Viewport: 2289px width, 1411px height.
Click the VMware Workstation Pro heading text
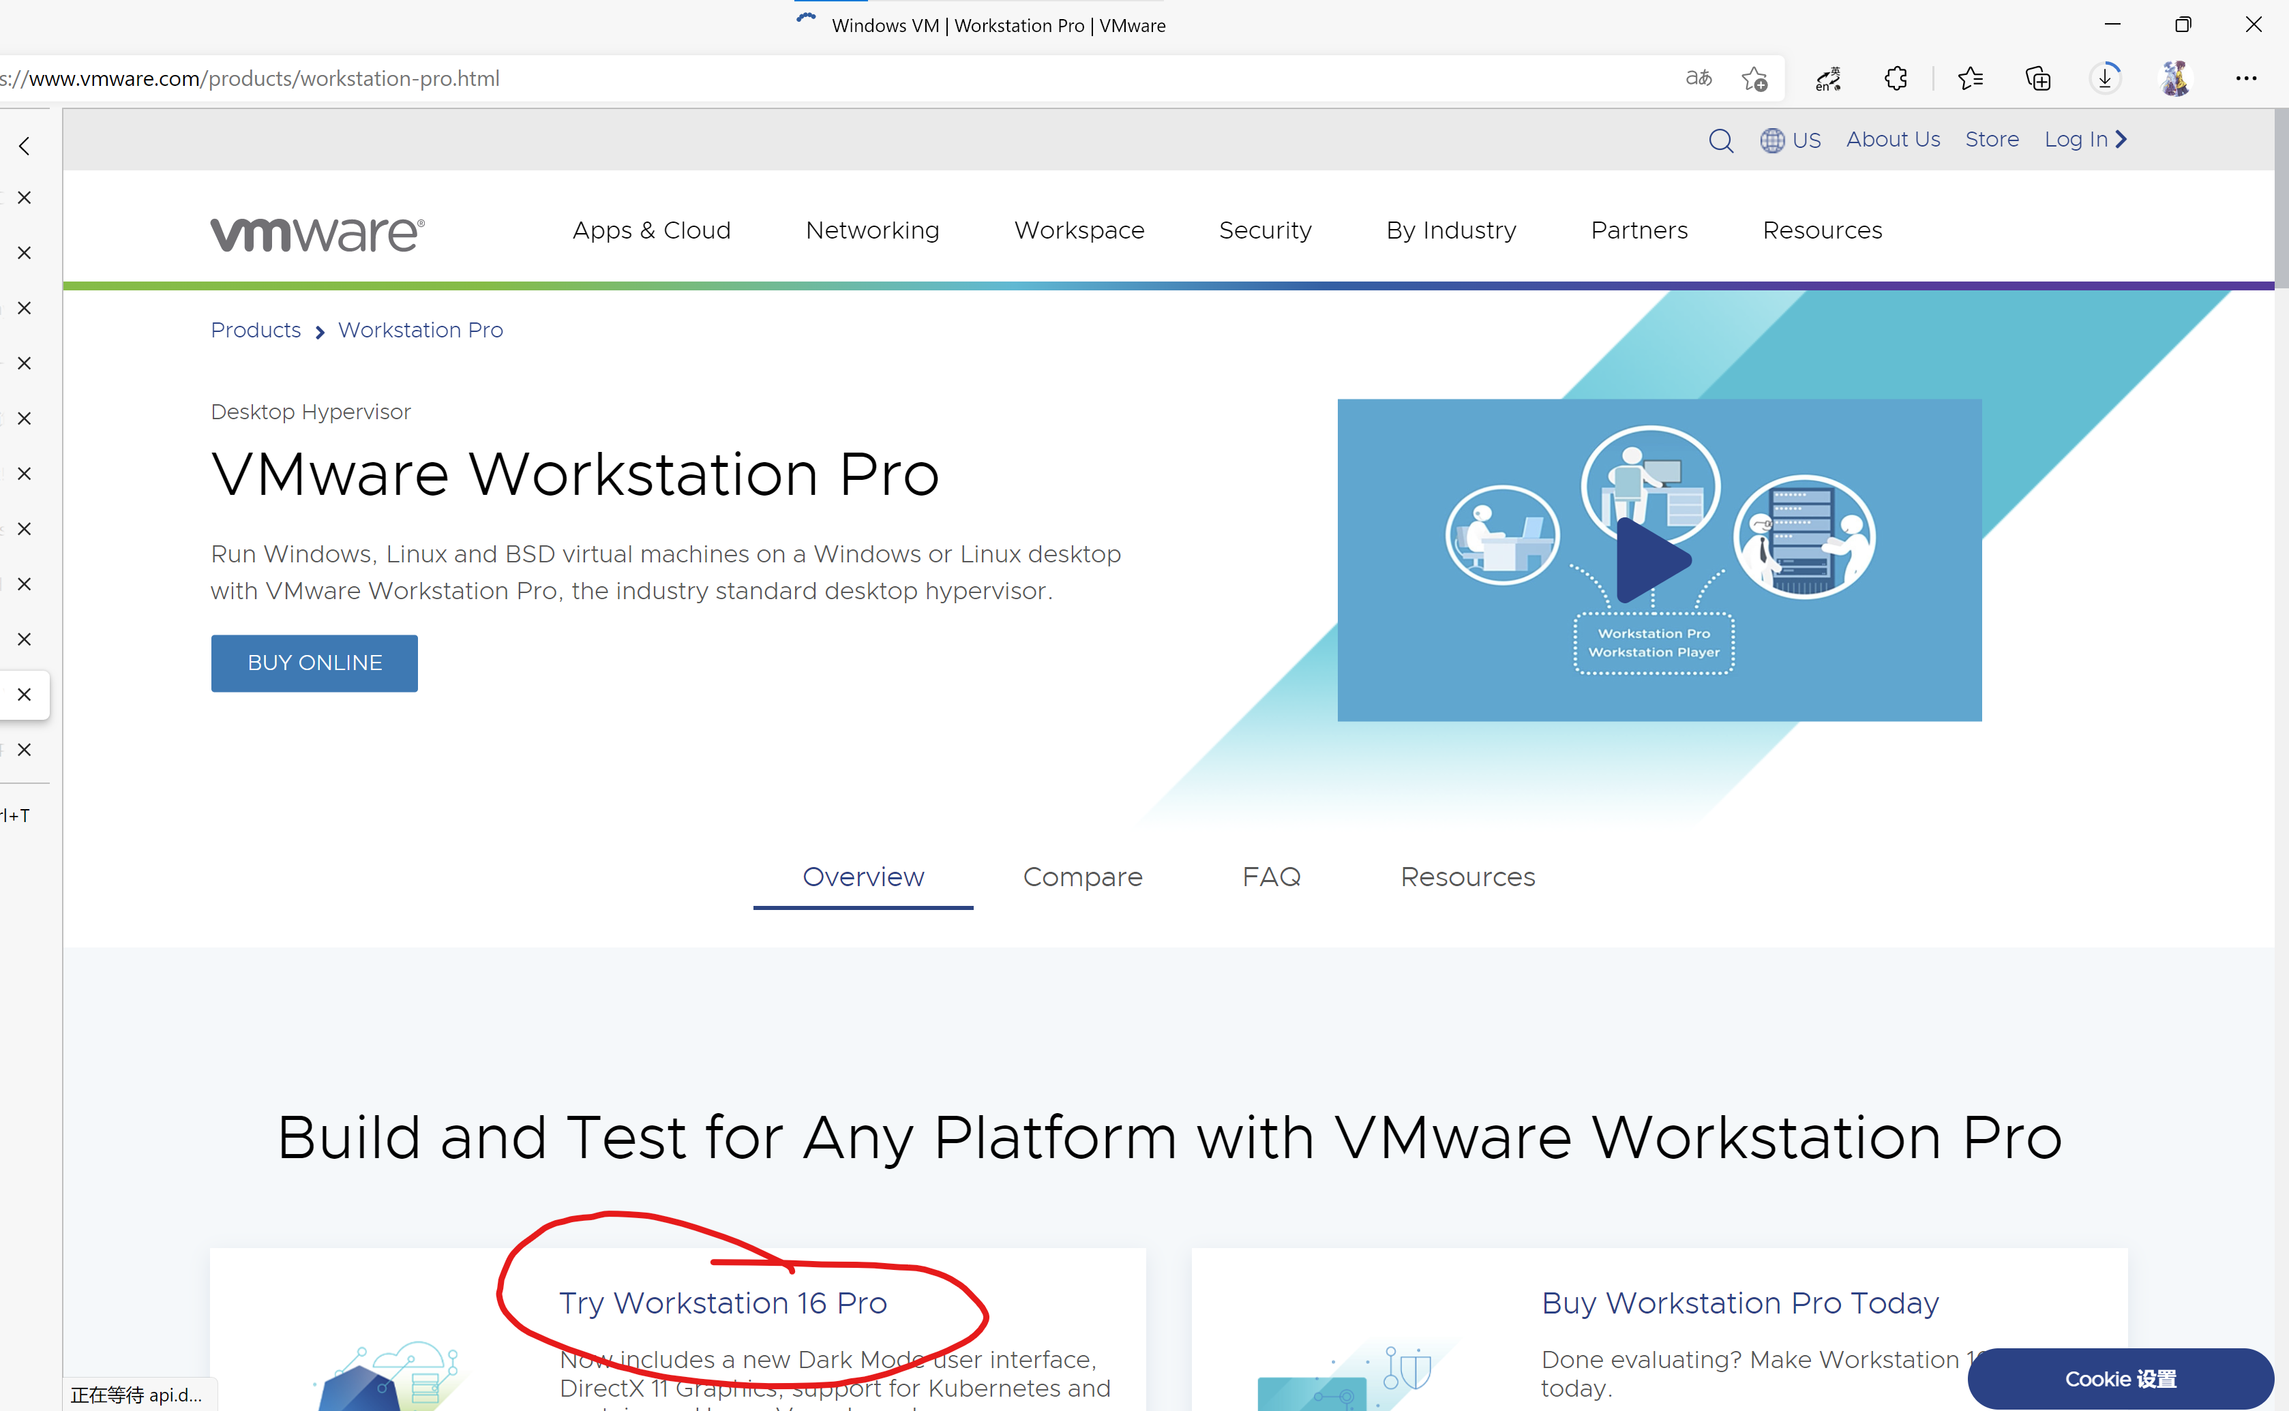pos(575,474)
